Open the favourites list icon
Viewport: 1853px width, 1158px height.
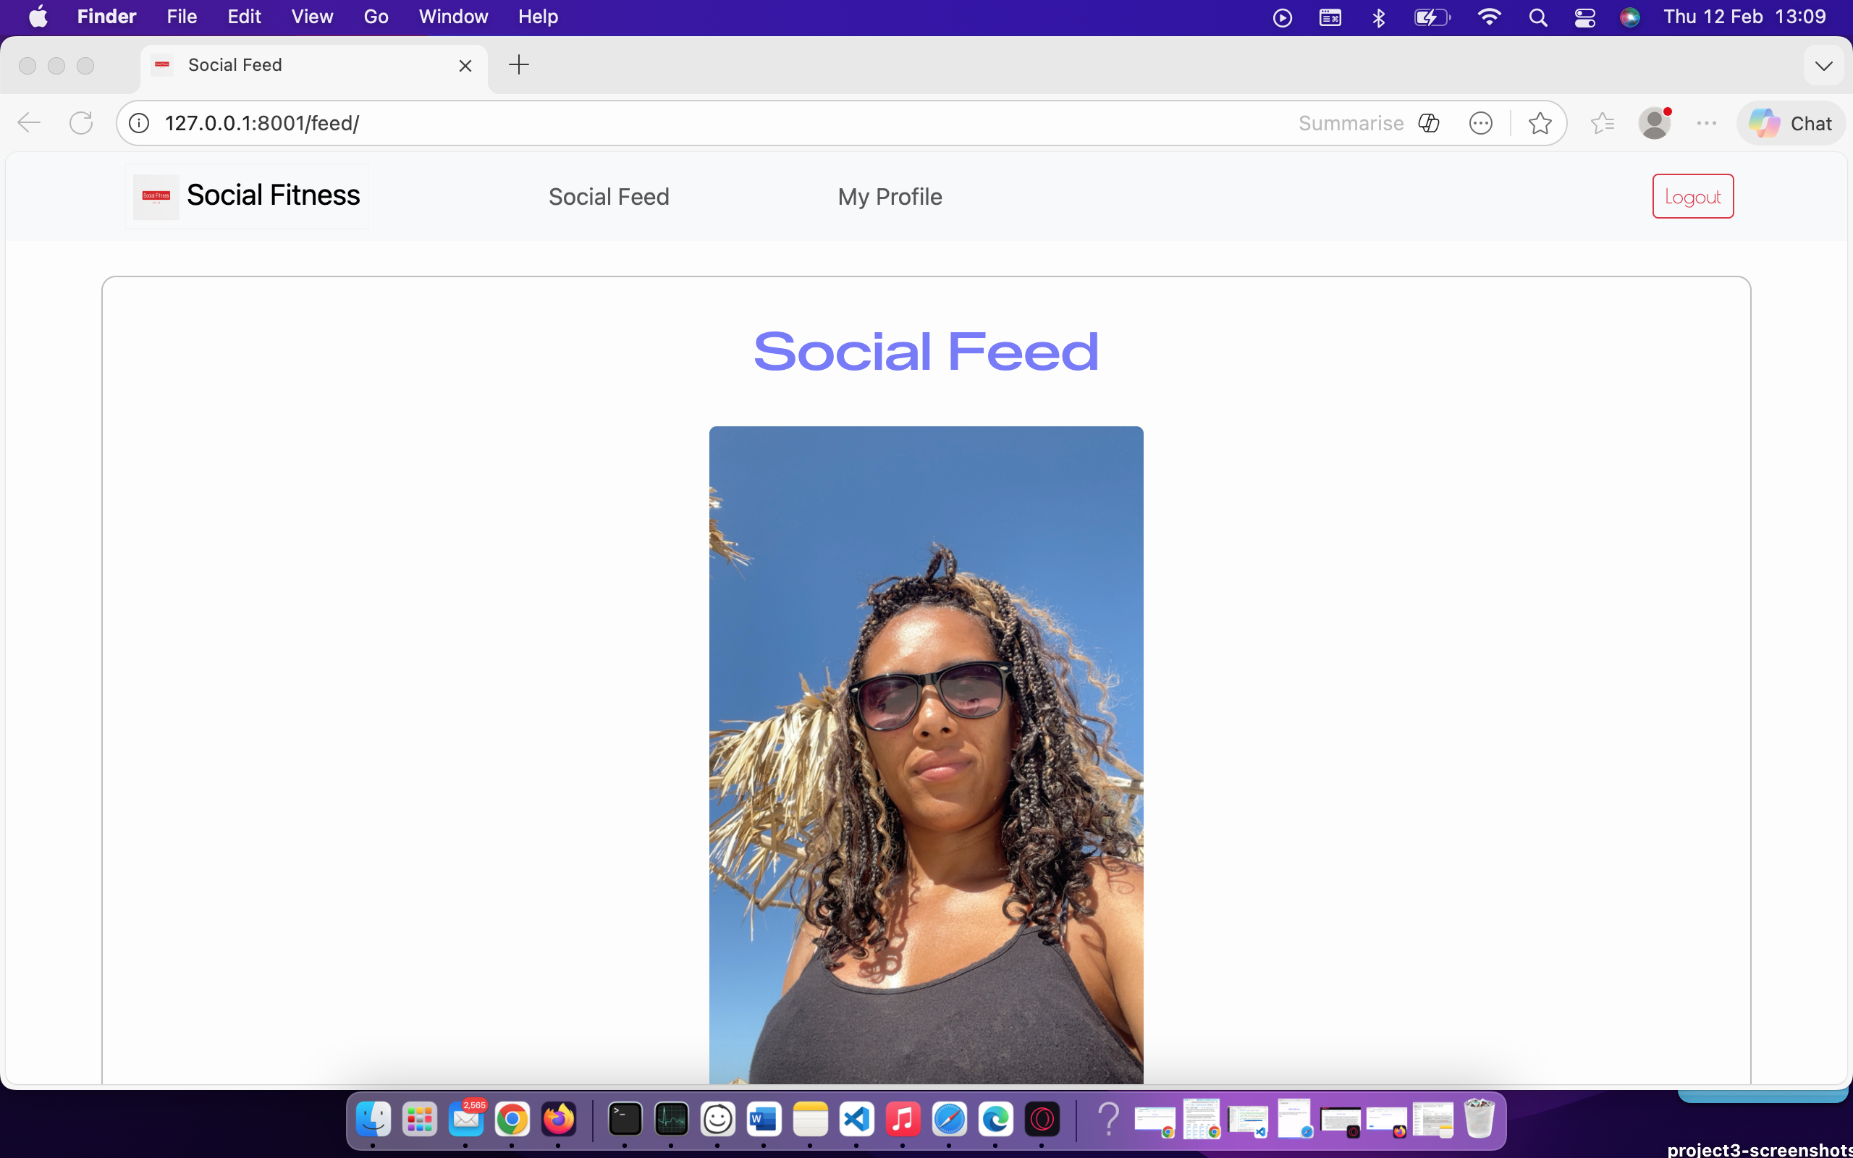(x=1602, y=122)
